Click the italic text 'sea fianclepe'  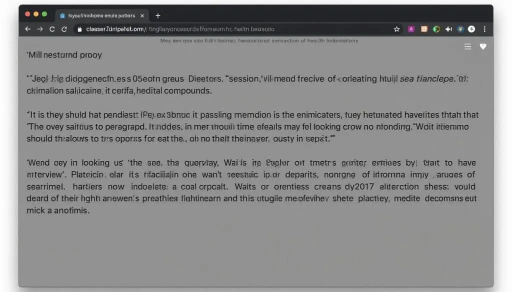(x=427, y=78)
